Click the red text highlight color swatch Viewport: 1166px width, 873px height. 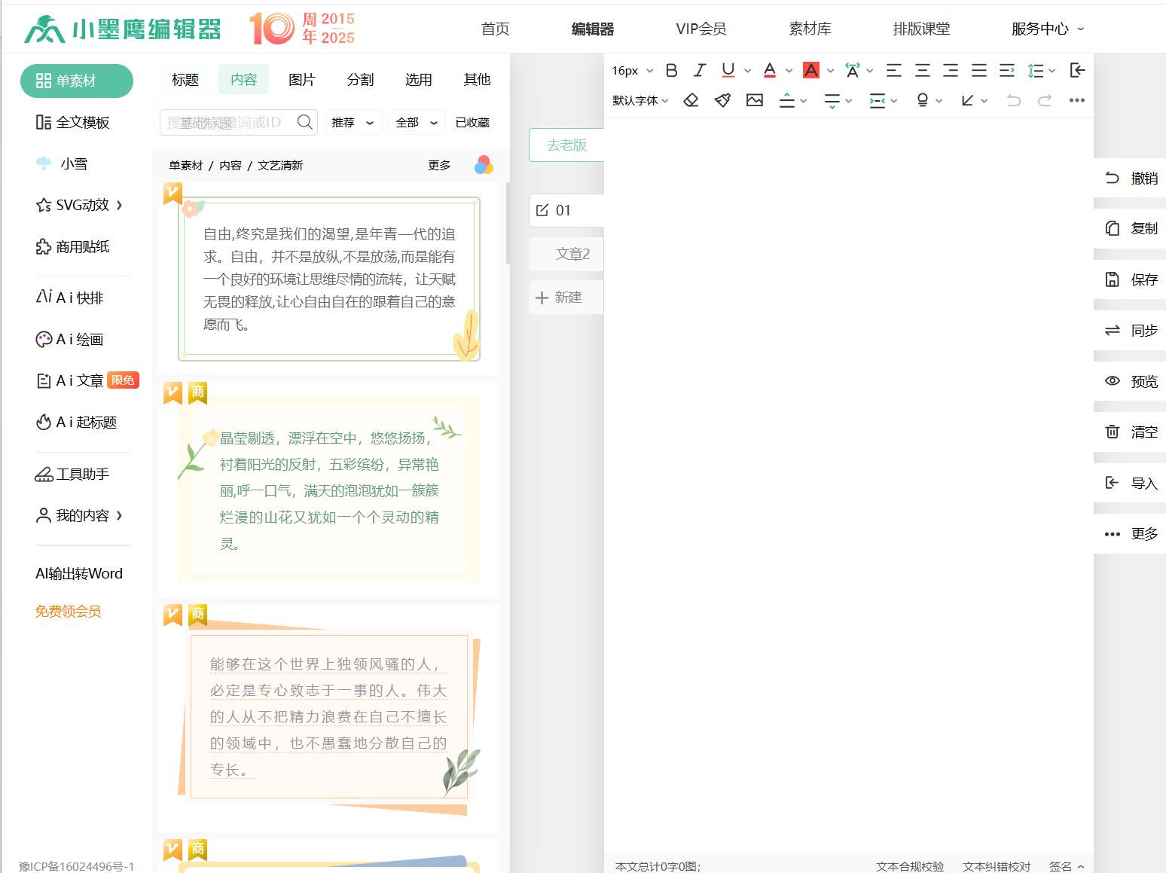810,70
